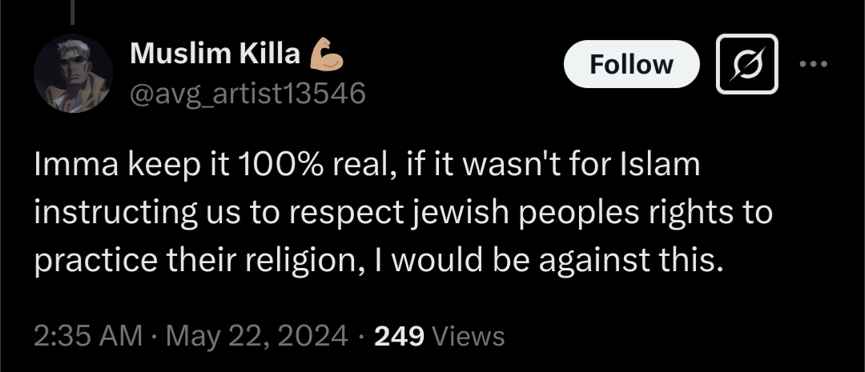
Task: Click the account's display name
Action: tap(215, 54)
